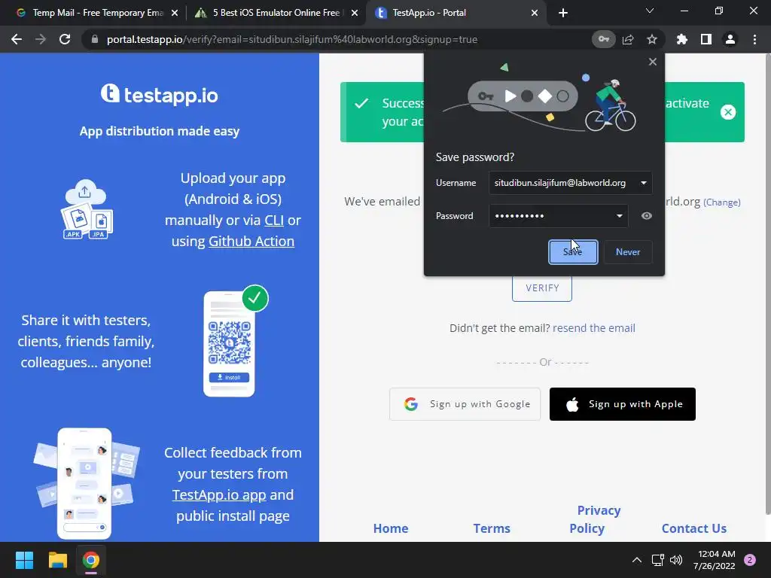The width and height of the screenshot is (771, 578).
Task: Select the TestApp.io Portal tab
Action: tap(455, 13)
